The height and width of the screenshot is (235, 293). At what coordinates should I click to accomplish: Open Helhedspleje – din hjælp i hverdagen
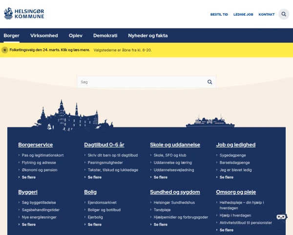coord(242,205)
